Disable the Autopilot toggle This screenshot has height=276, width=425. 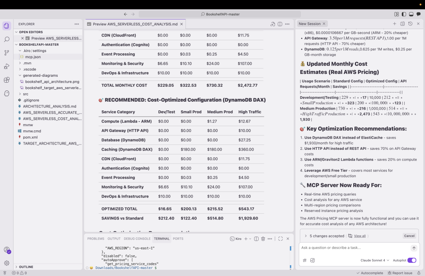tap(411, 260)
